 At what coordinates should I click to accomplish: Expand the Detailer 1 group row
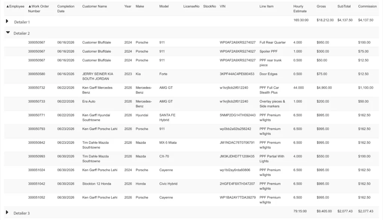(7, 21)
